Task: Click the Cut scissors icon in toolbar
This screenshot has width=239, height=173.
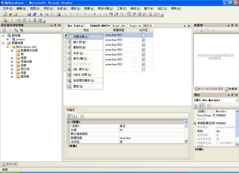Action: (x=41, y=14)
